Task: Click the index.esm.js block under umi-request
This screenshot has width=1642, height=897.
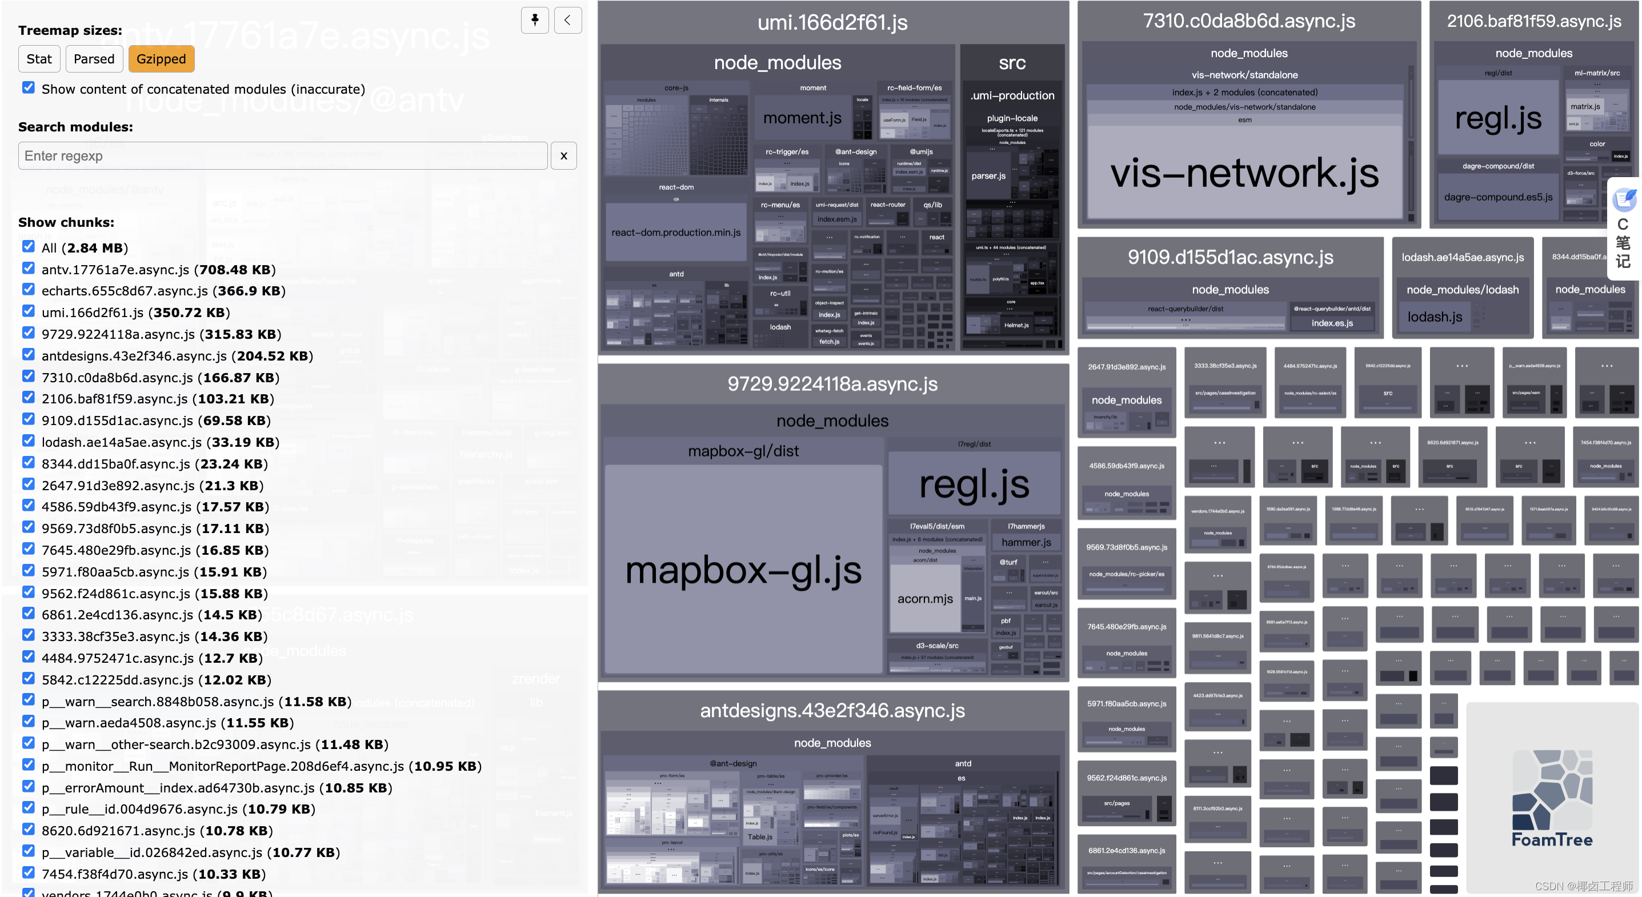Action: 837,219
